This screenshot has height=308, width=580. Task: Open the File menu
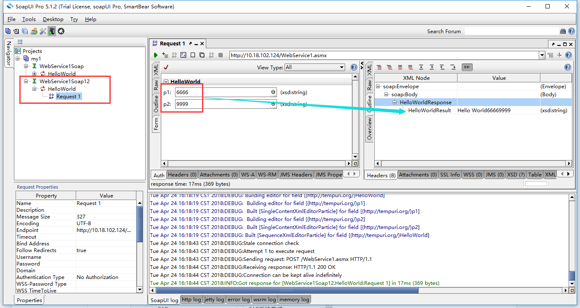point(11,19)
